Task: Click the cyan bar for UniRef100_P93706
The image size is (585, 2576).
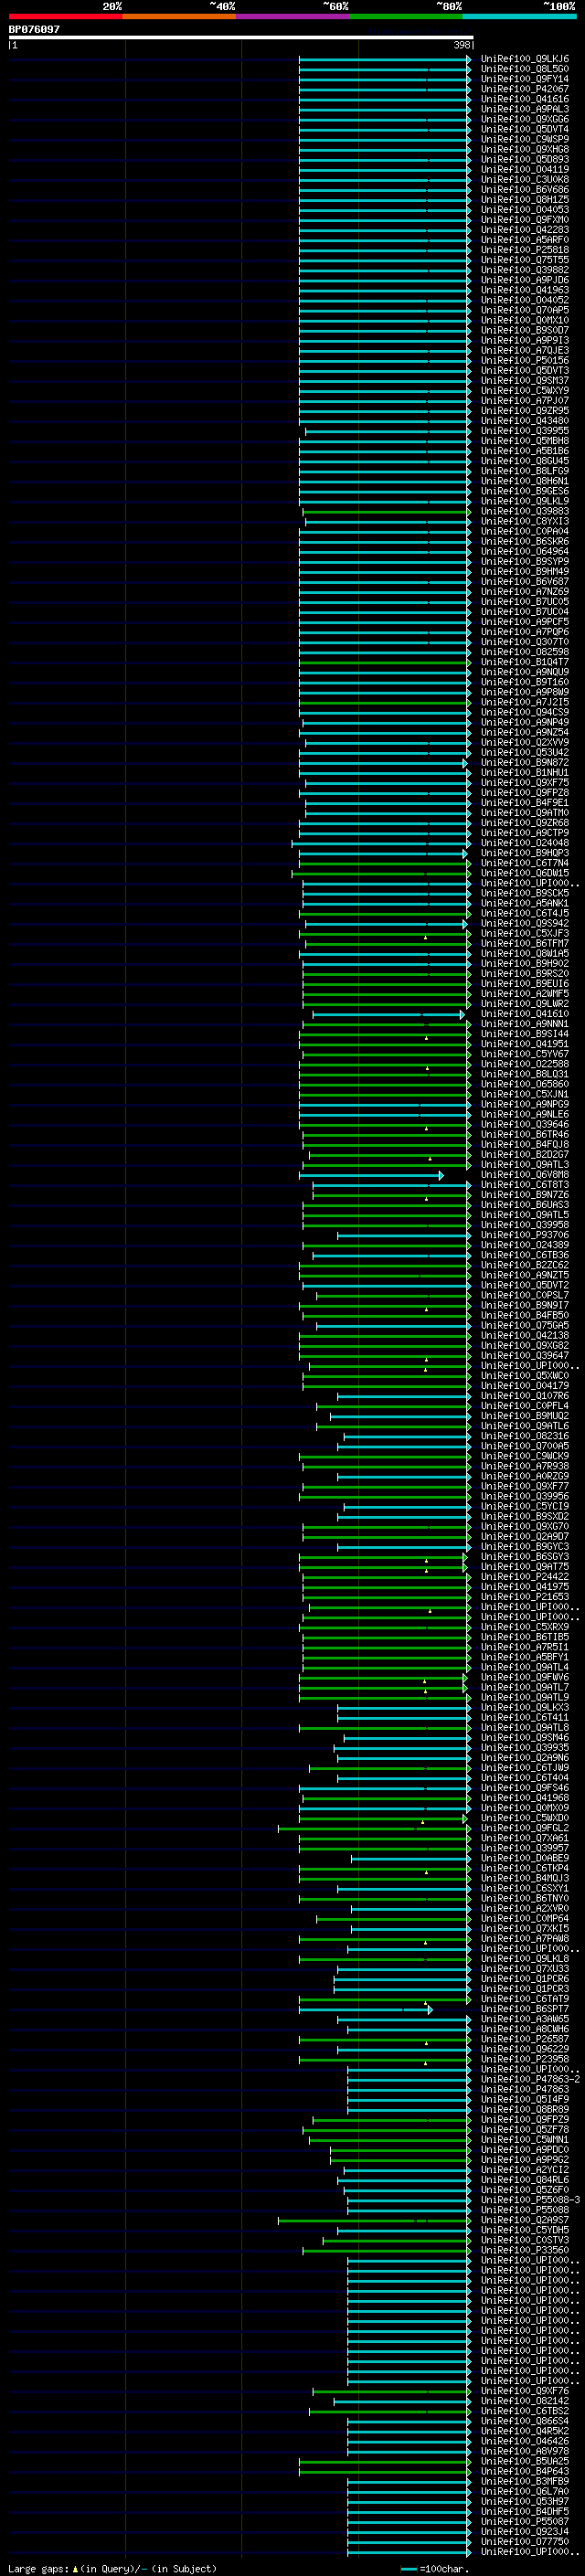Action: pyautogui.click(x=404, y=1235)
